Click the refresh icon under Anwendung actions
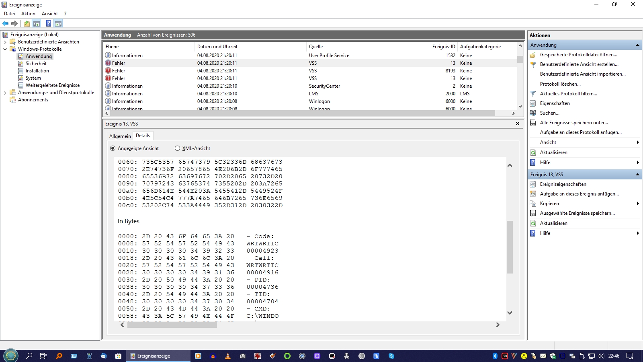 coord(533,152)
